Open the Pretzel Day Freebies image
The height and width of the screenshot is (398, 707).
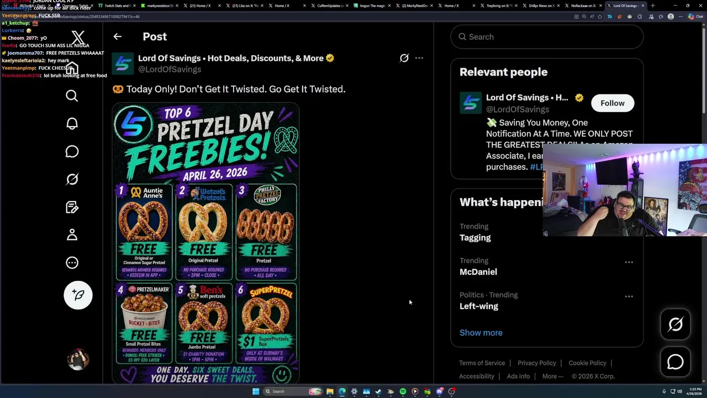pos(205,243)
